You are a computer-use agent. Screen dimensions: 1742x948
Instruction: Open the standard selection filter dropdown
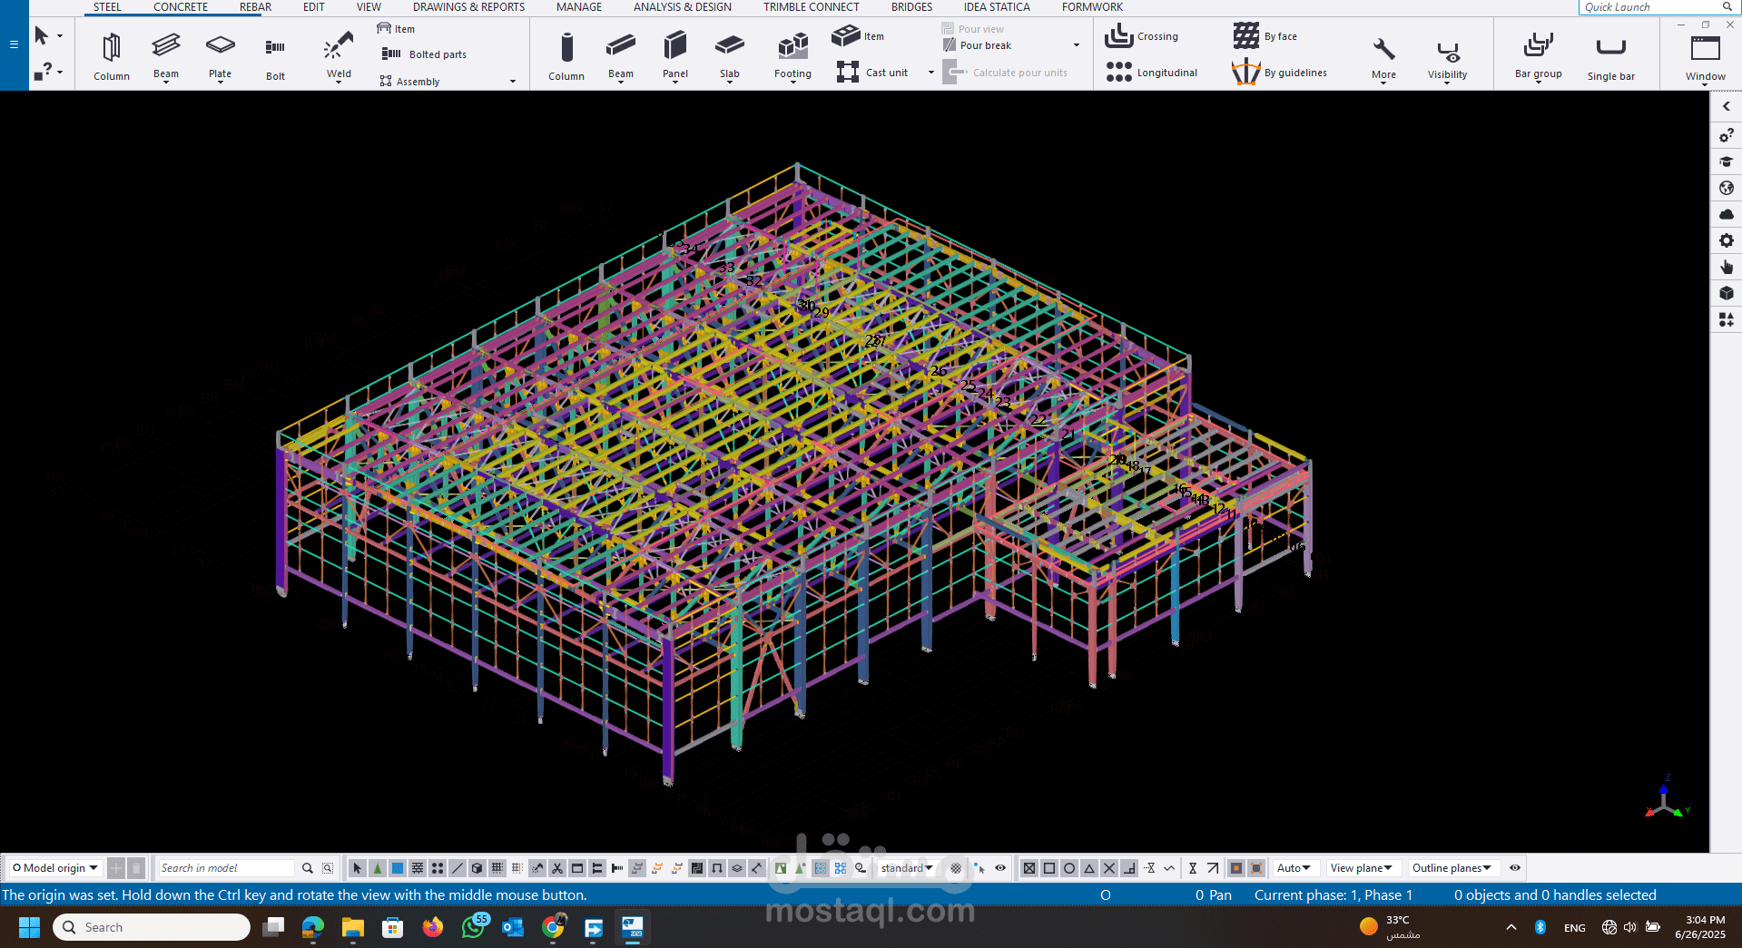907,868
